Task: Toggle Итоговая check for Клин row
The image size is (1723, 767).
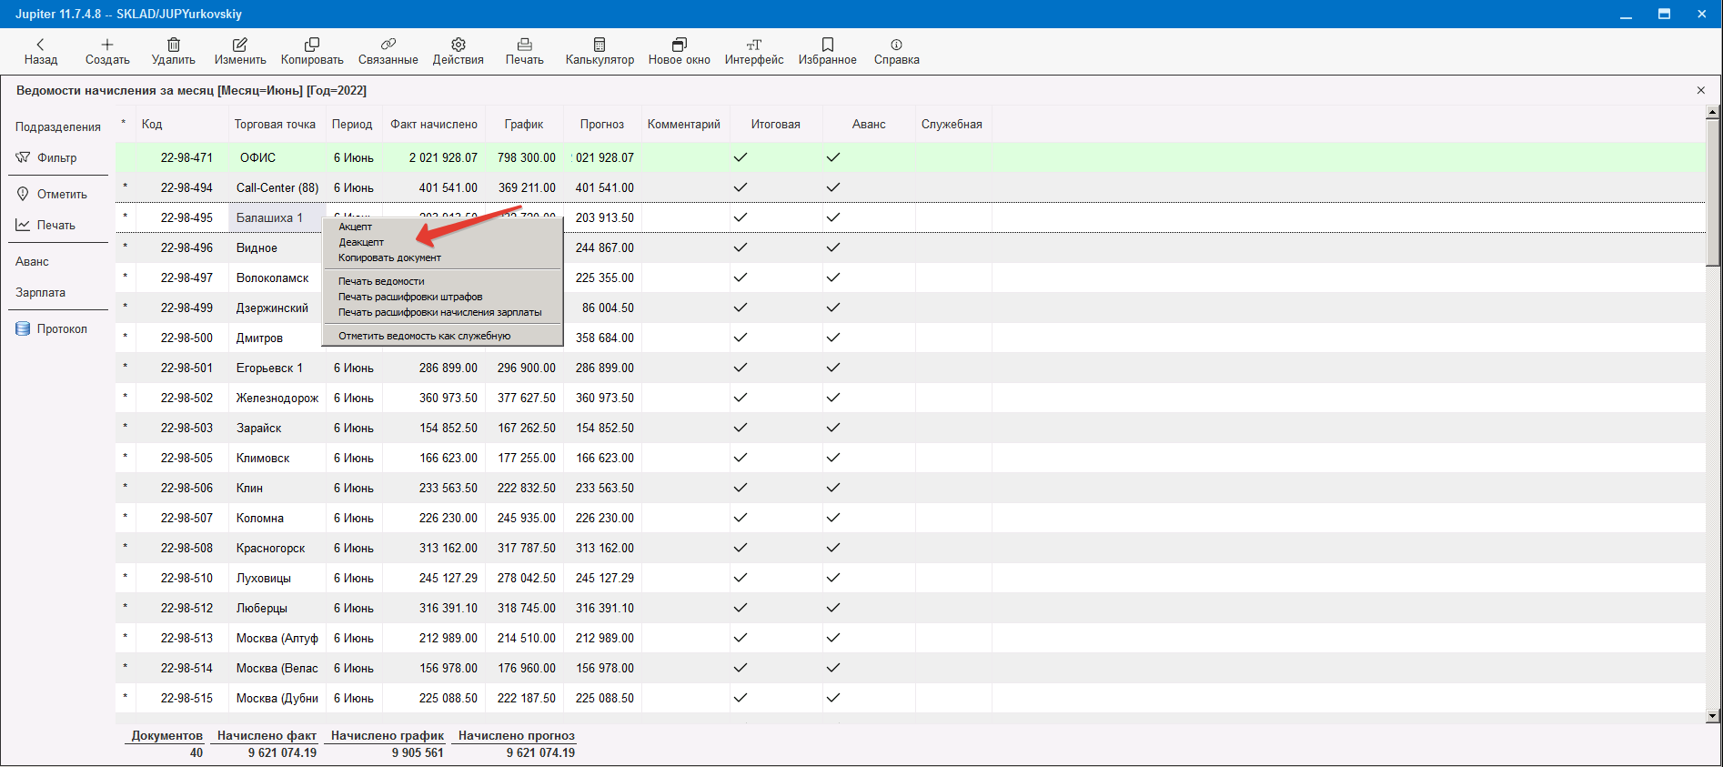Action: click(x=741, y=488)
